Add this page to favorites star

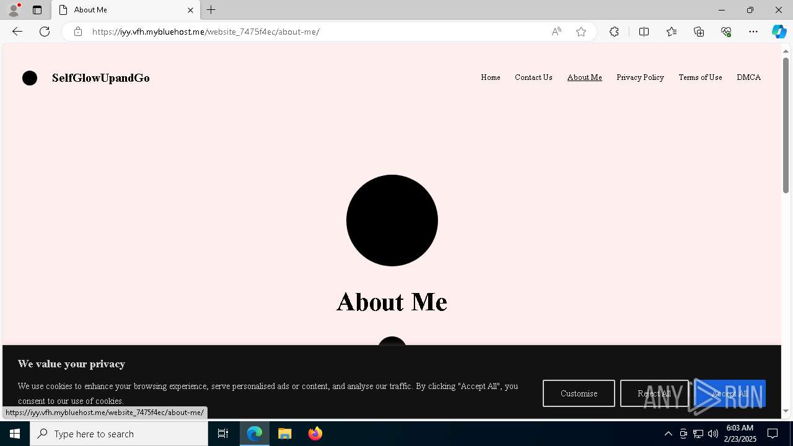pyautogui.click(x=581, y=32)
